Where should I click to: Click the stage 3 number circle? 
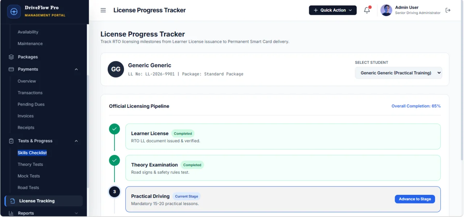(x=115, y=192)
